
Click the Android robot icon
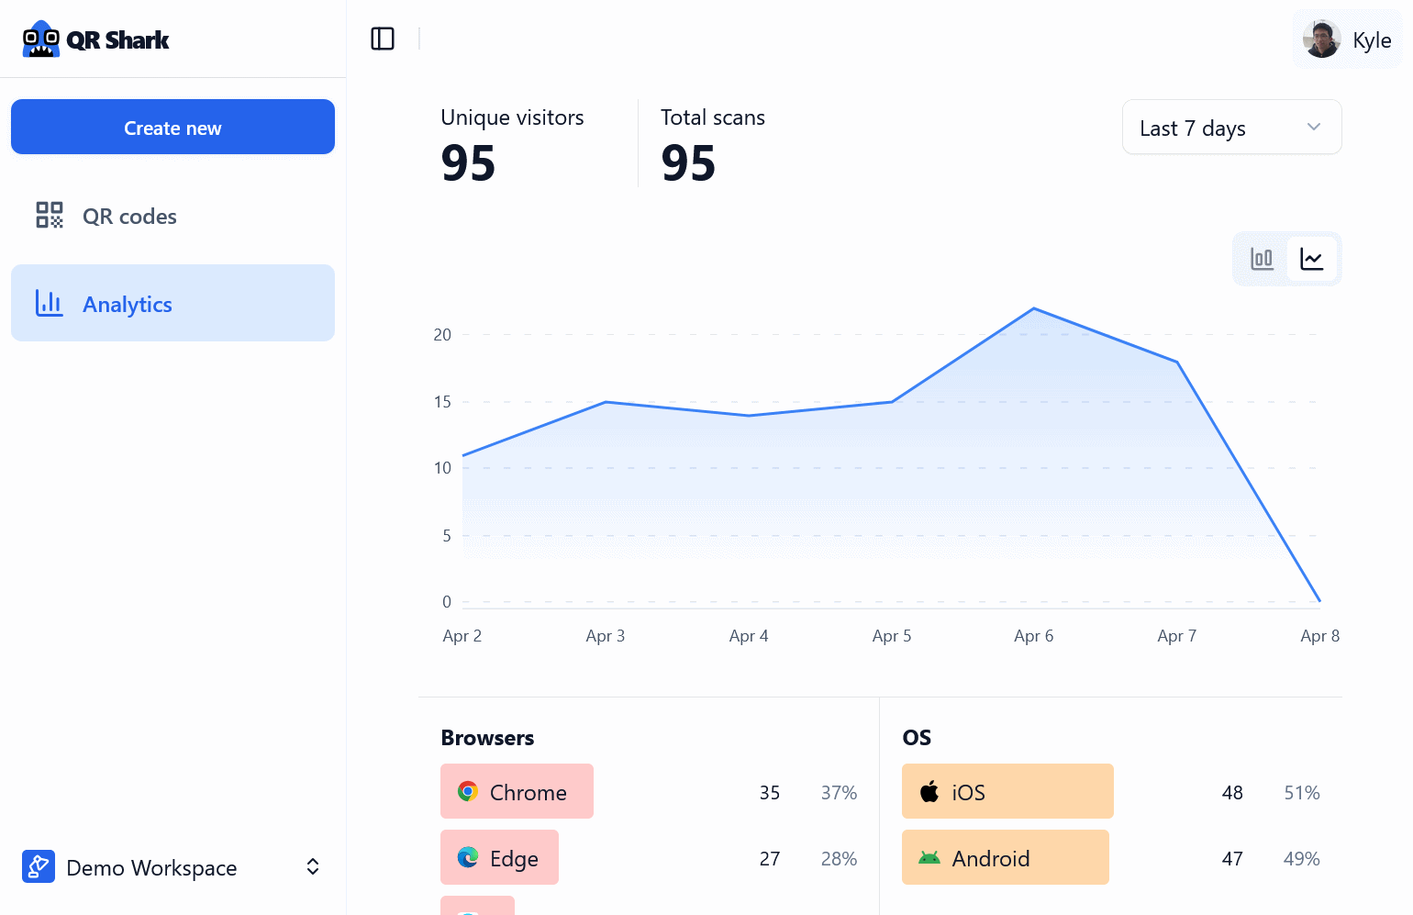(x=929, y=858)
